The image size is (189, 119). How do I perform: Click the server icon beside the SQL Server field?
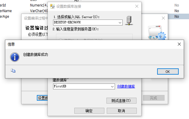click(x=129, y=21)
